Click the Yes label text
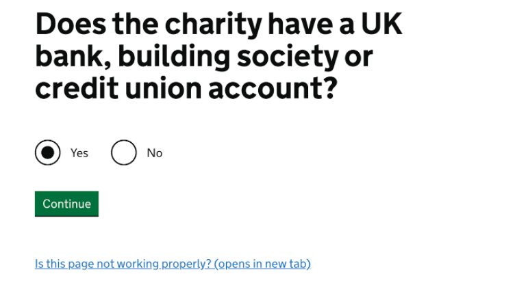 pyautogui.click(x=79, y=153)
